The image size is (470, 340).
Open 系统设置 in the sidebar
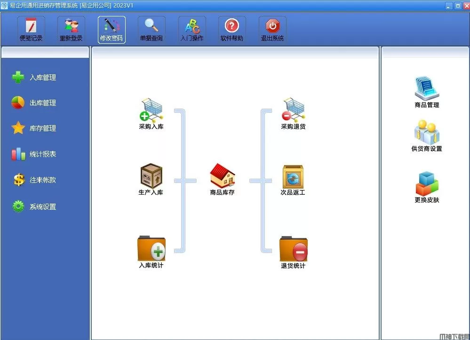(x=34, y=206)
